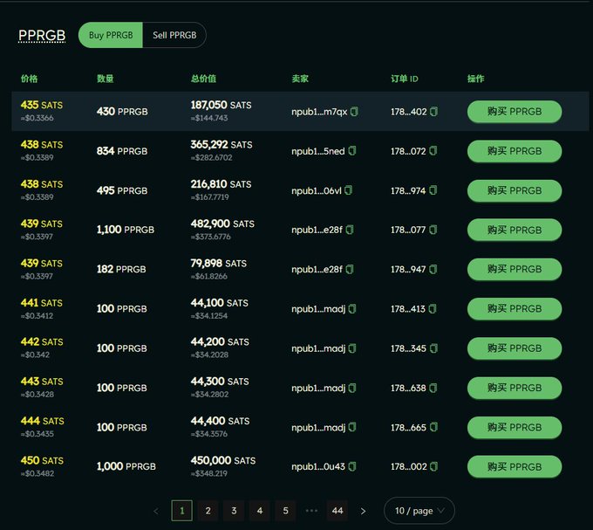This screenshot has width=593, height=530.
Task: Buy the 182 PPRGB order
Action: point(515,269)
